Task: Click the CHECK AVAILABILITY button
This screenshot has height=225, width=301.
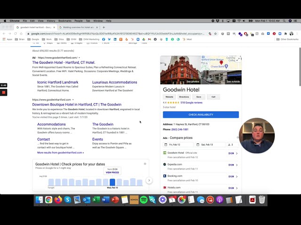Action: [201, 114]
